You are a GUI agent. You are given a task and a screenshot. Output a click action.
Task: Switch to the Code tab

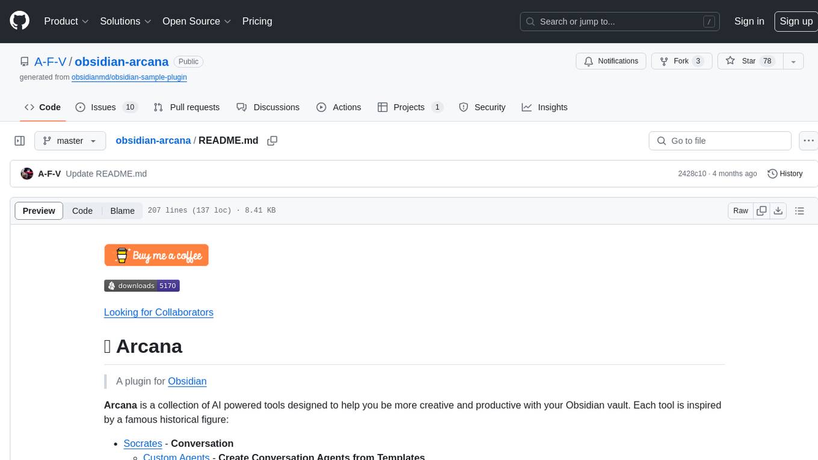click(x=43, y=107)
